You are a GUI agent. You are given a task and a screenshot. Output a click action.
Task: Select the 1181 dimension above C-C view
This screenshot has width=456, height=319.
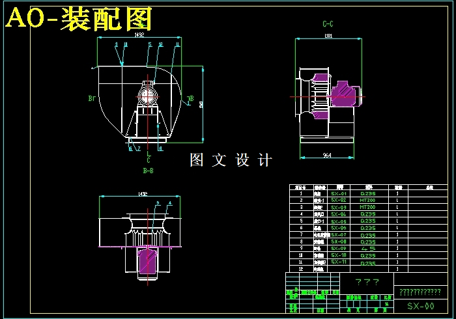click(328, 36)
